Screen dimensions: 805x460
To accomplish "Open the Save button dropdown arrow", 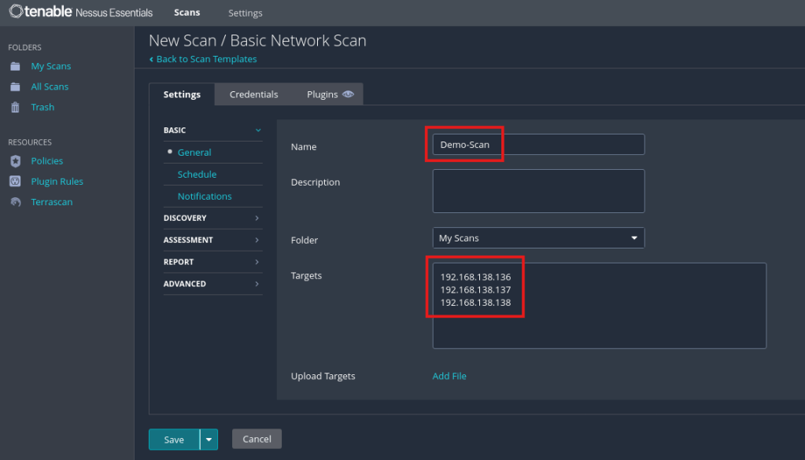I will [x=209, y=440].
